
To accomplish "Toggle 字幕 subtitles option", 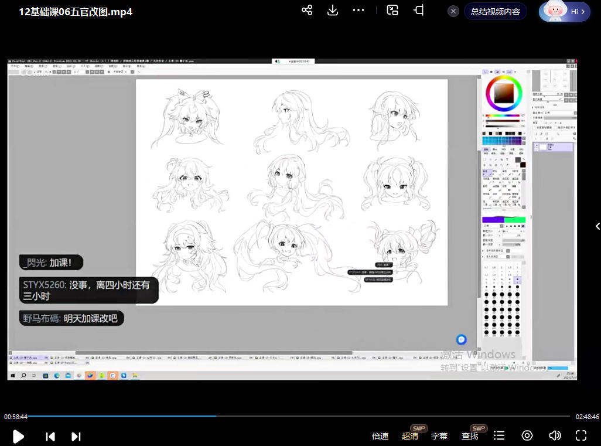I will [x=439, y=436].
